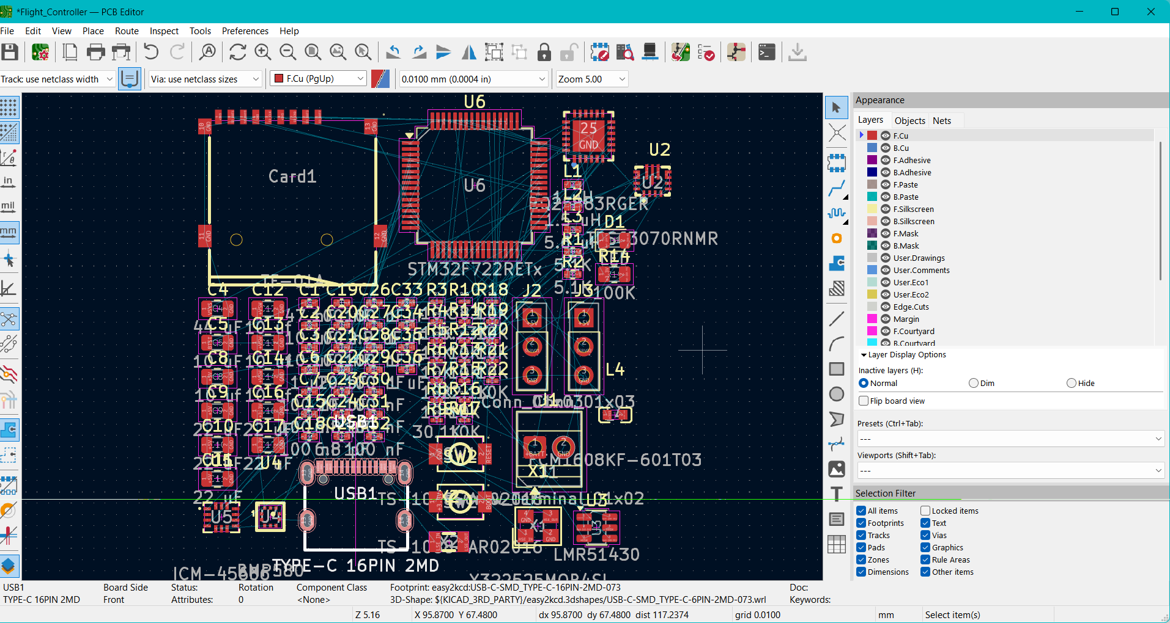The height and width of the screenshot is (623, 1170).
Task: Undo the last edit
Action: pos(151,53)
